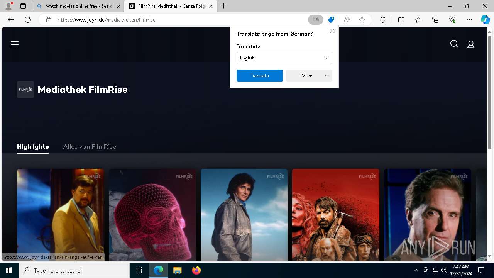Show hidden system tray icons

pos(416,270)
